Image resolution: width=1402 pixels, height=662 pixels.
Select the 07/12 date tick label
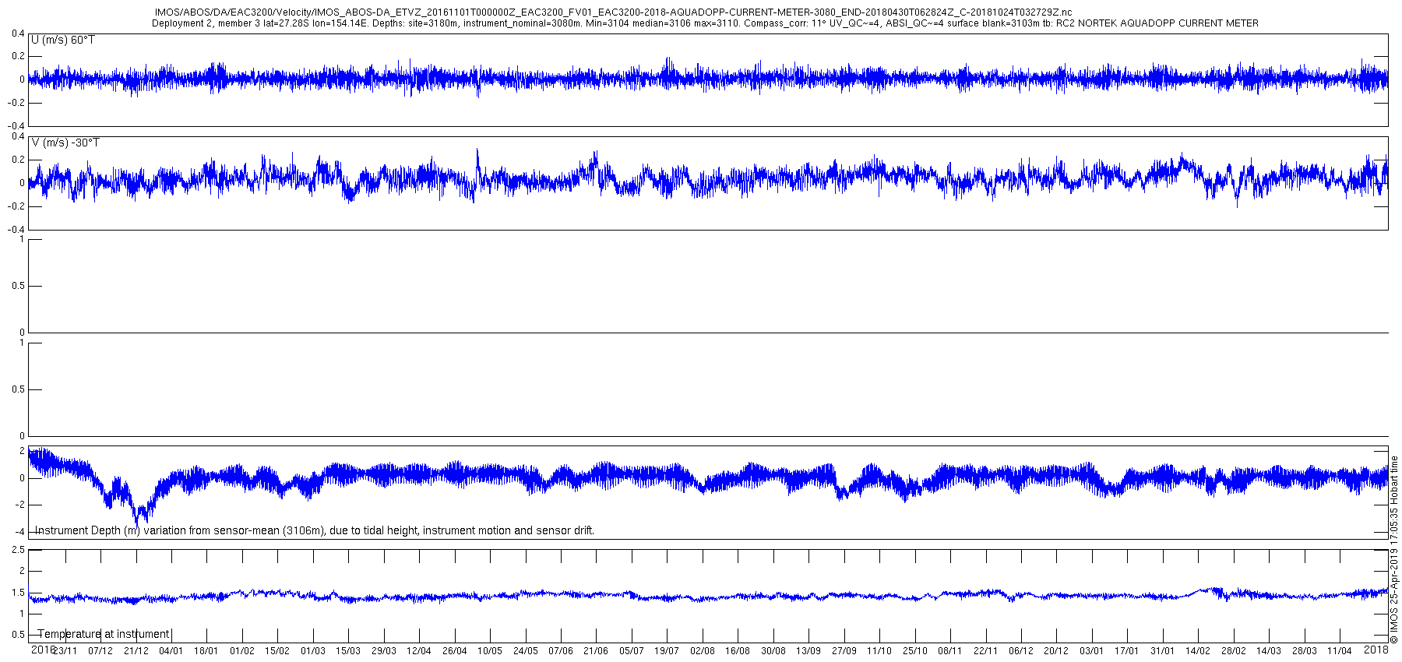point(100,651)
